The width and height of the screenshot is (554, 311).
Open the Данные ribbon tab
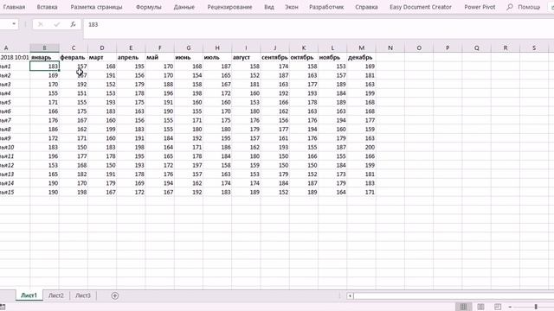pos(184,7)
